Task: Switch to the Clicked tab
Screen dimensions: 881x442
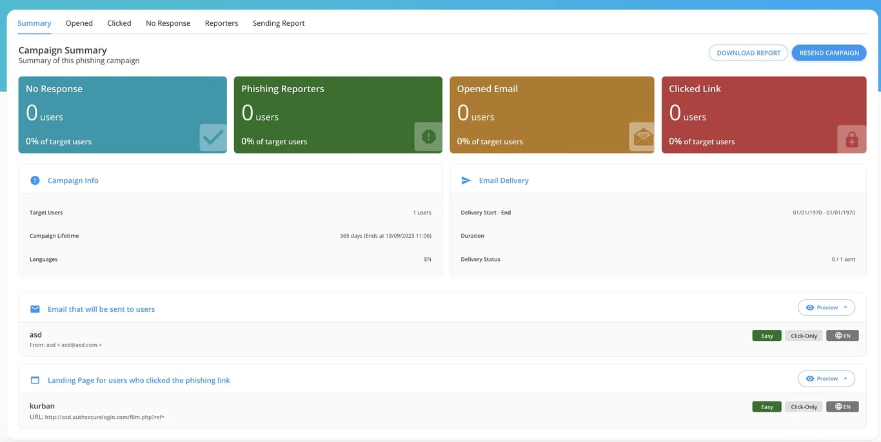Action: [x=119, y=23]
